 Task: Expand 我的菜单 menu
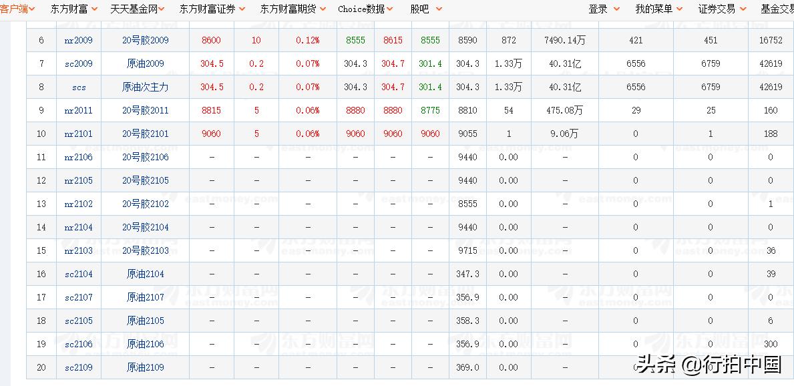[x=660, y=9]
